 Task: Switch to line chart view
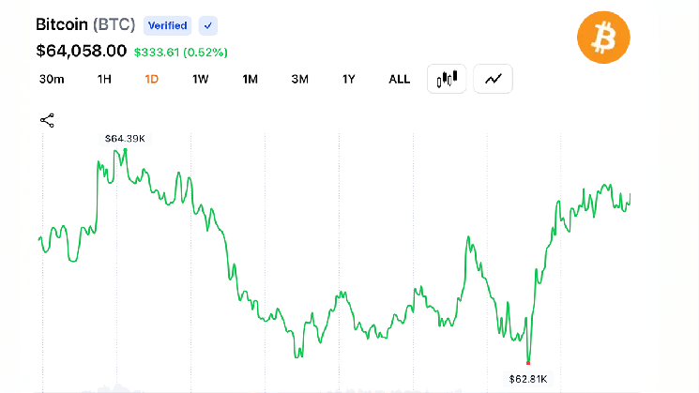click(493, 79)
